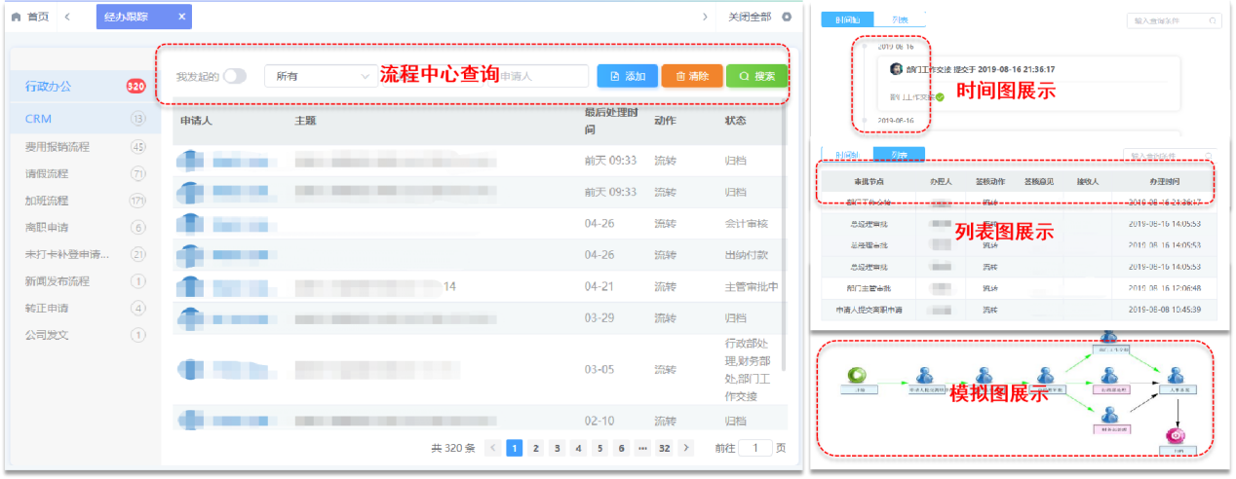The image size is (1236, 479).
Task: Toggle the 我发起的 switch
Action: [235, 76]
